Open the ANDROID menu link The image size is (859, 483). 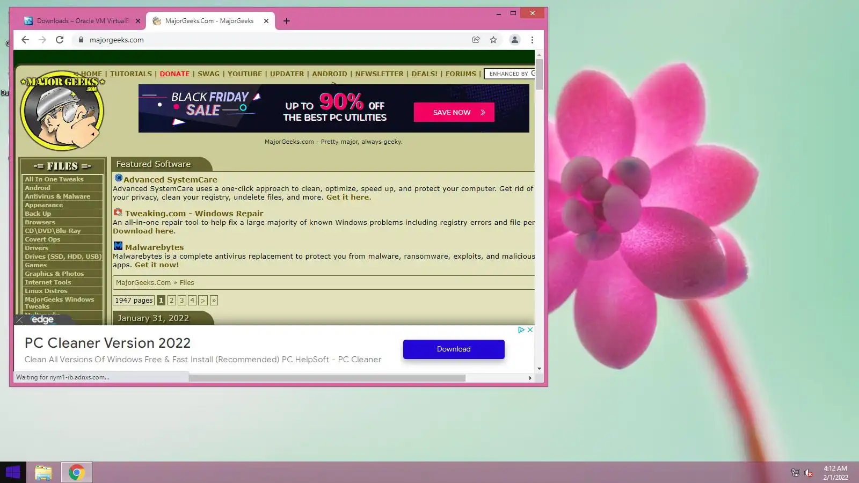pyautogui.click(x=329, y=74)
